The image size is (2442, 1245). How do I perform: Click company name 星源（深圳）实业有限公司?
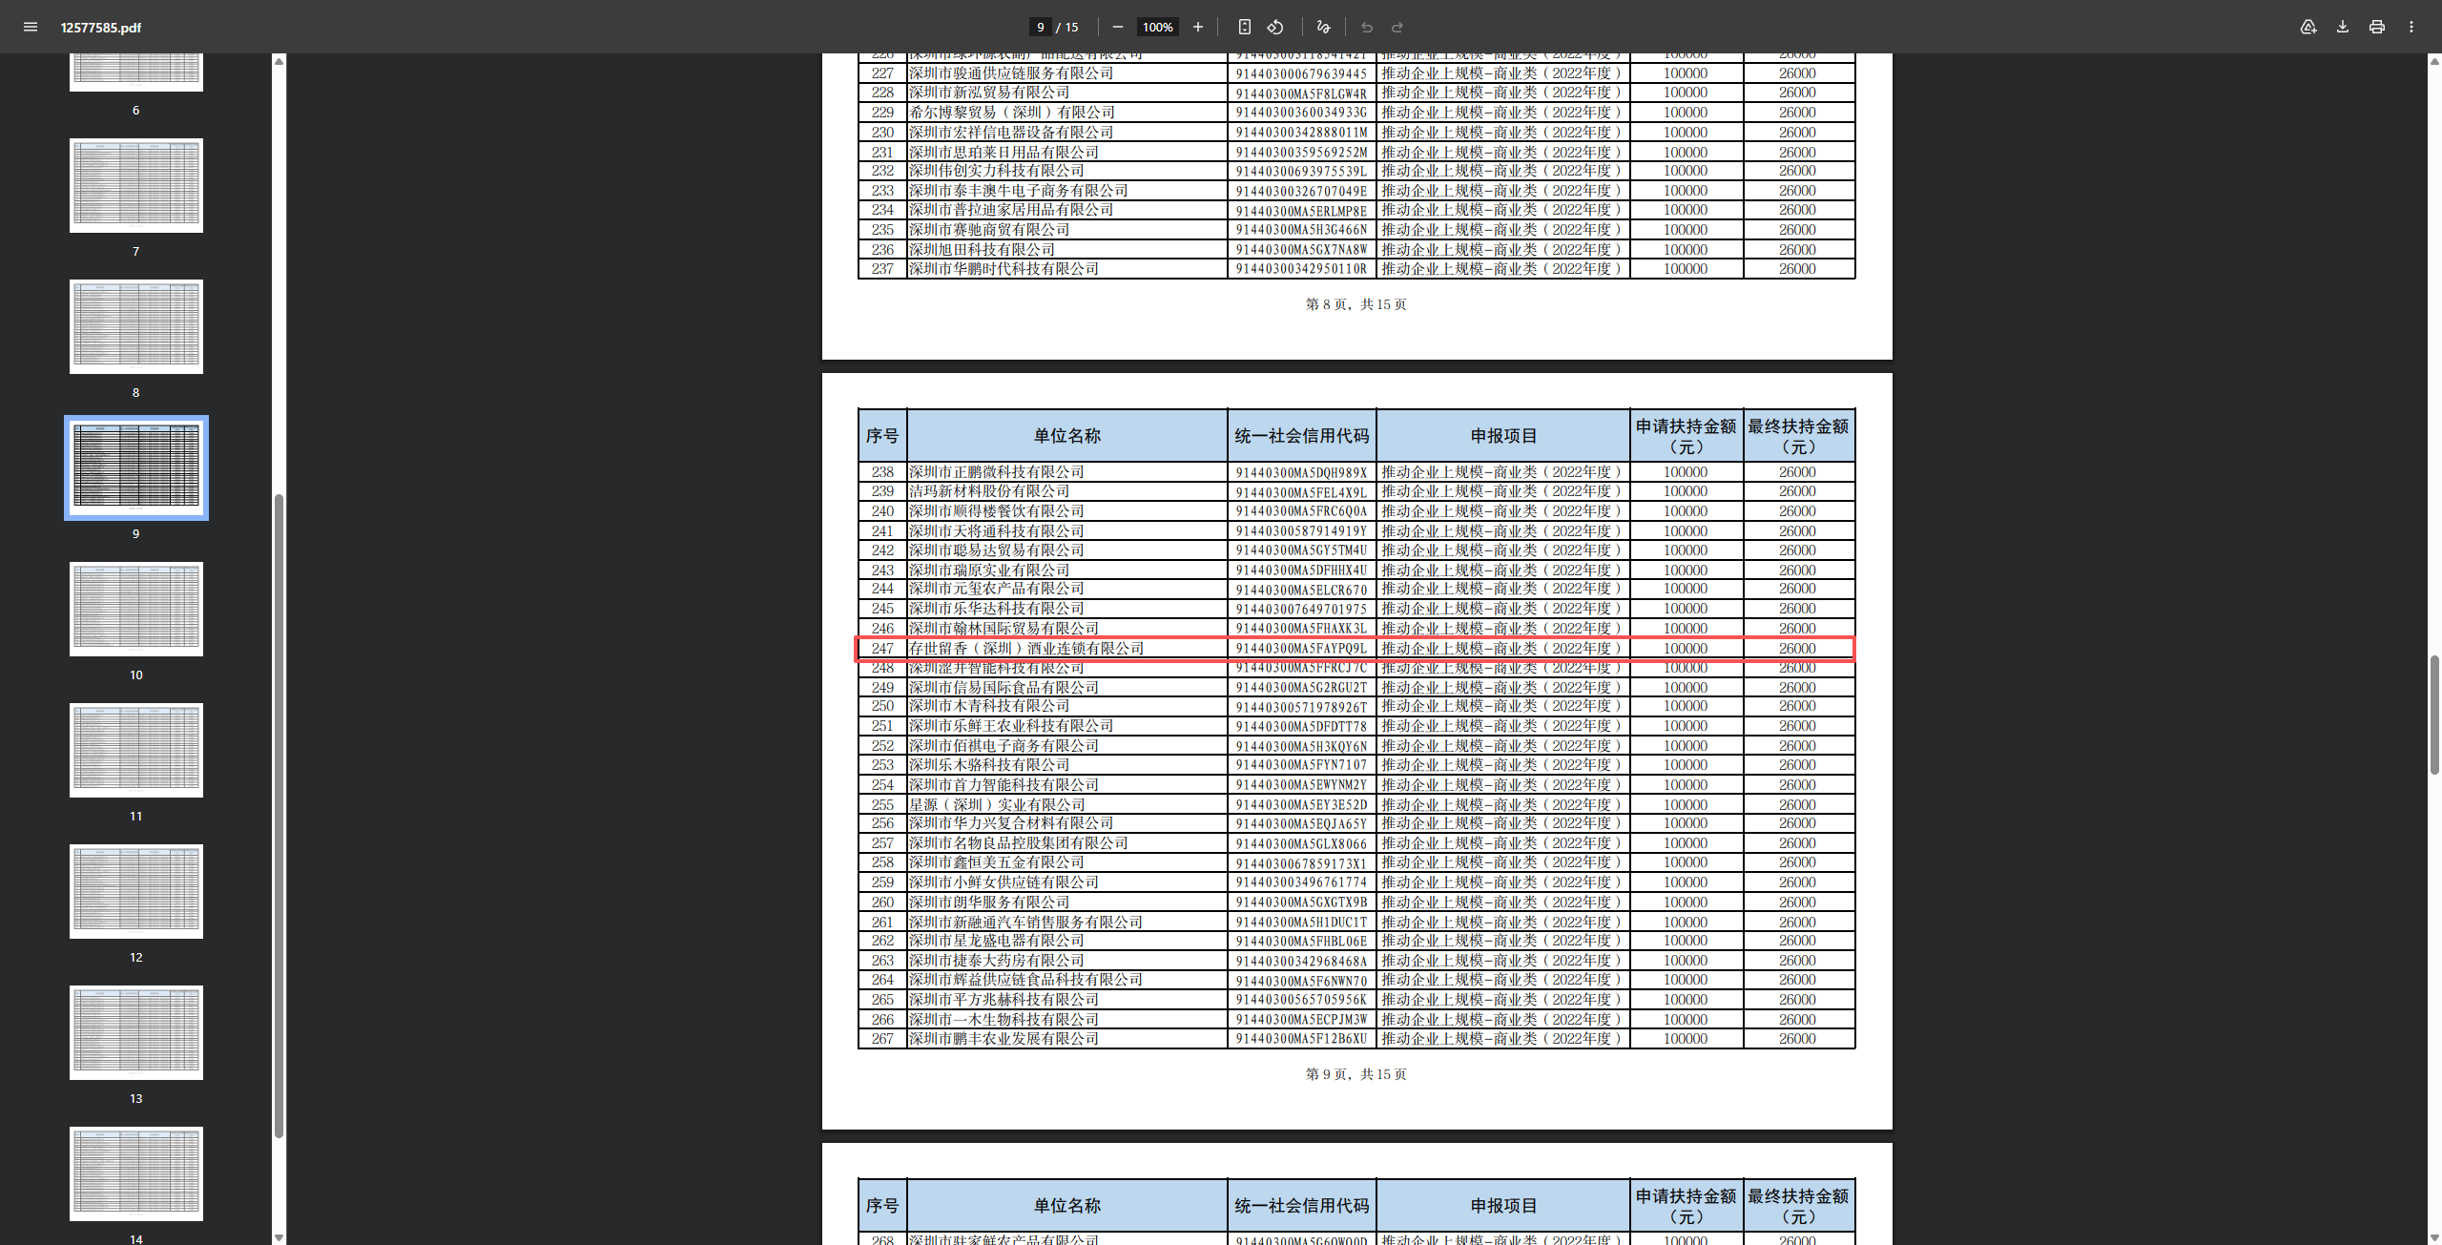[997, 805]
